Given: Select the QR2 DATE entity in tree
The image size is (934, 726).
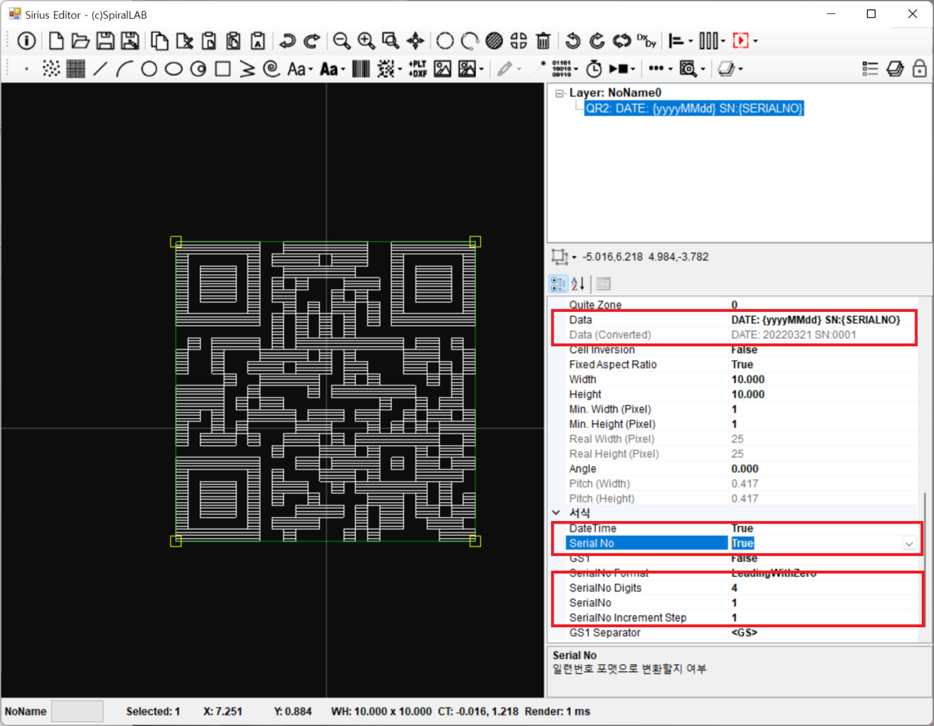Looking at the screenshot, I should (694, 108).
